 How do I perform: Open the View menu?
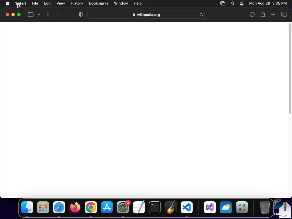click(x=60, y=3)
